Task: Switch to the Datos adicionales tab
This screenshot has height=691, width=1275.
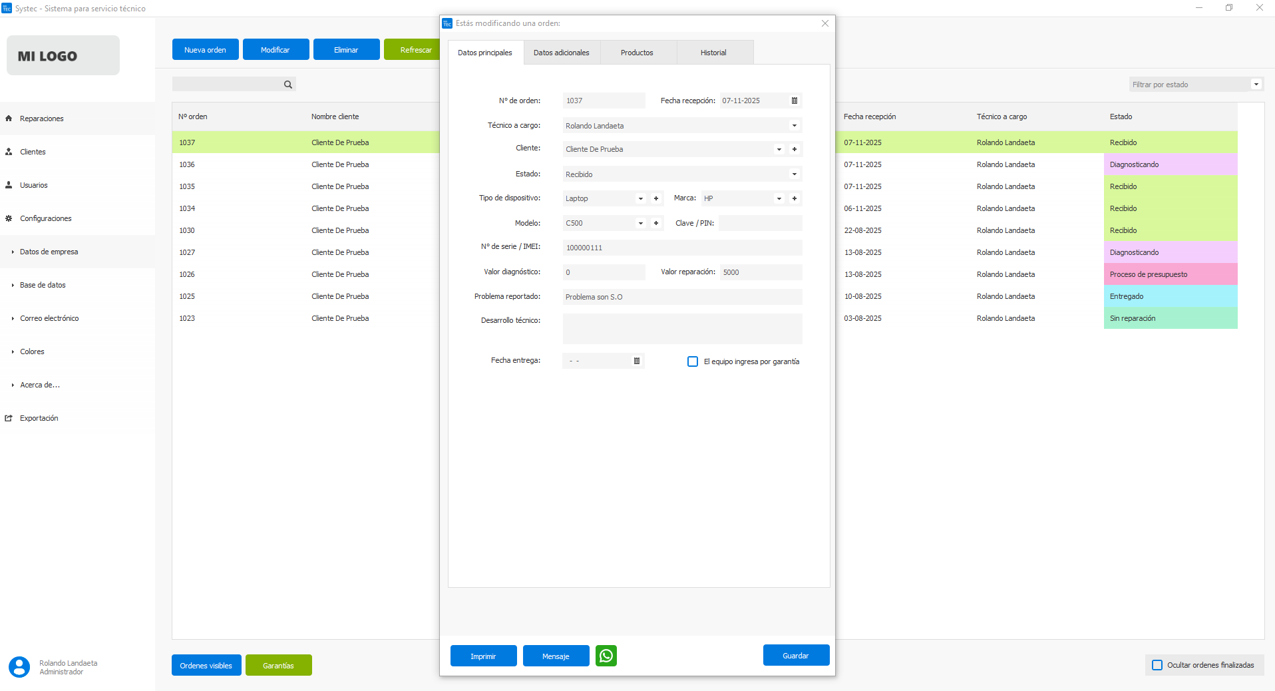Action: pyautogui.click(x=561, y=53)
